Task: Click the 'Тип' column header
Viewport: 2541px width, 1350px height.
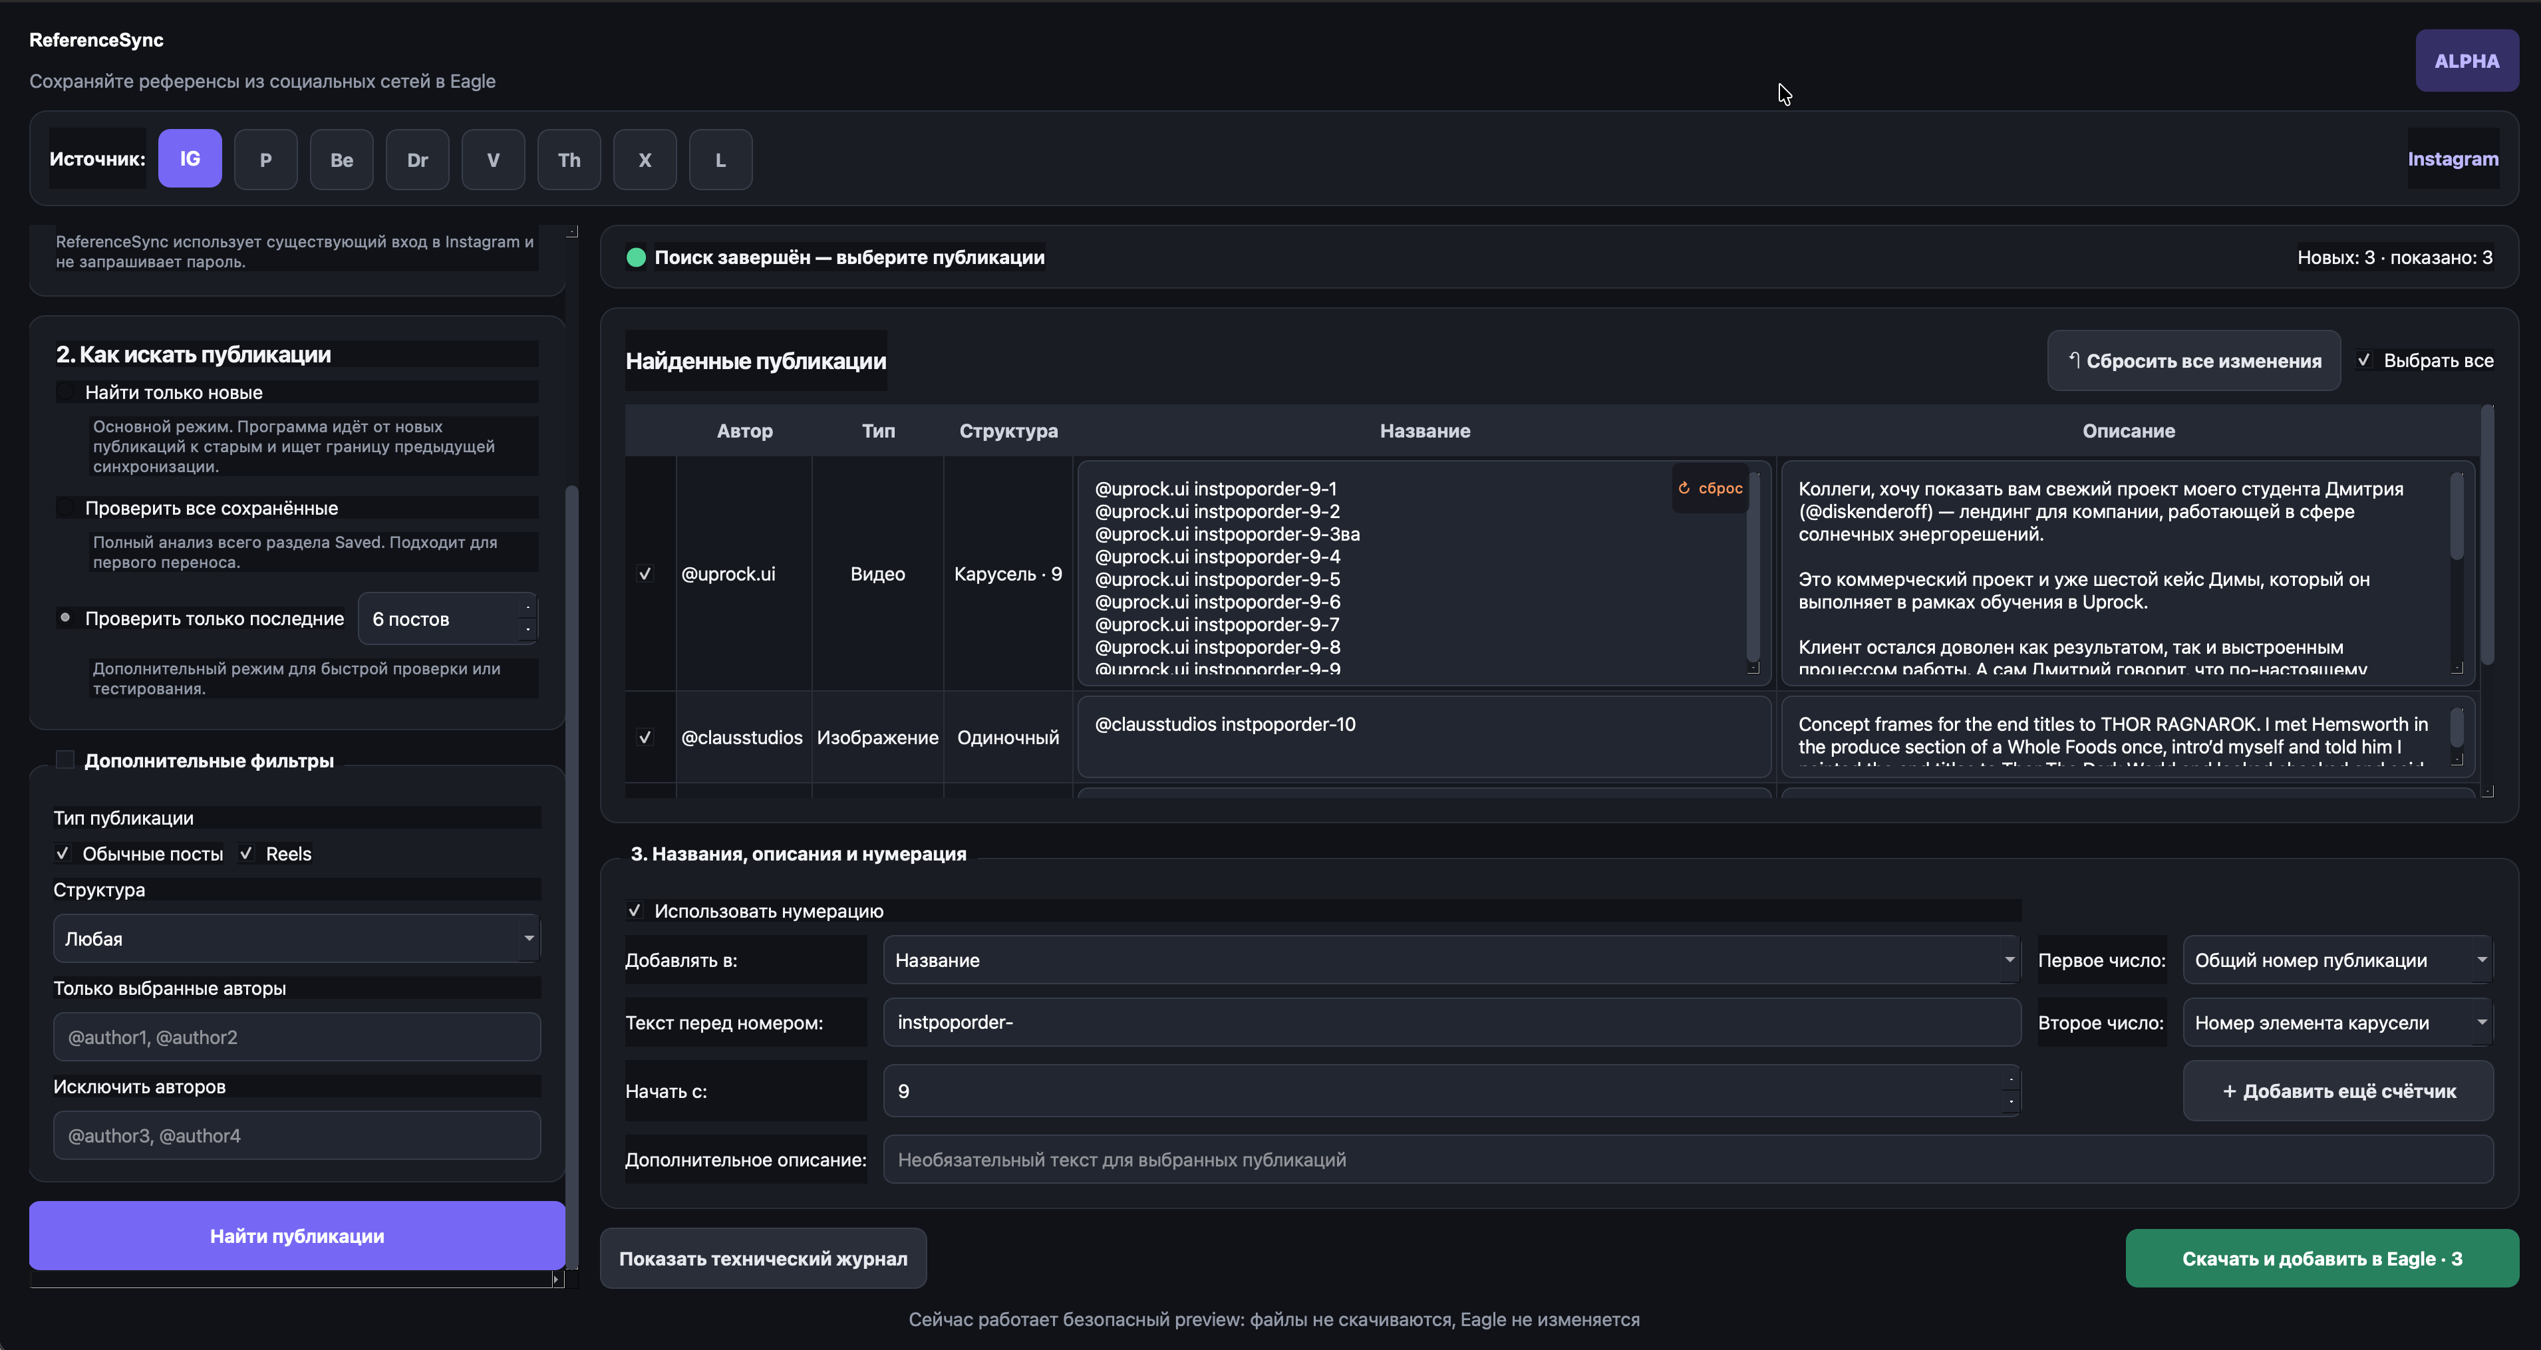Action: (878, 431)
